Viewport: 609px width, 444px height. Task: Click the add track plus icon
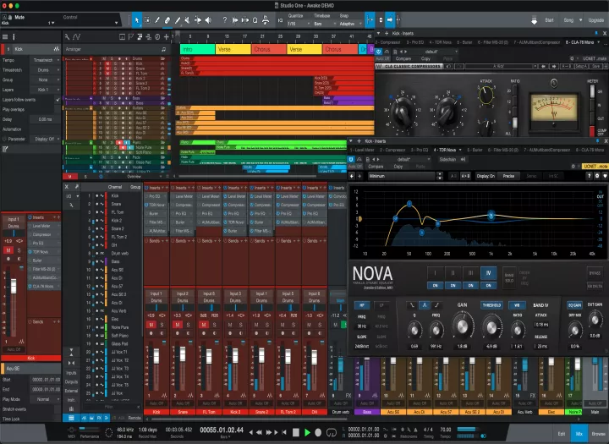tap(167, 37)
